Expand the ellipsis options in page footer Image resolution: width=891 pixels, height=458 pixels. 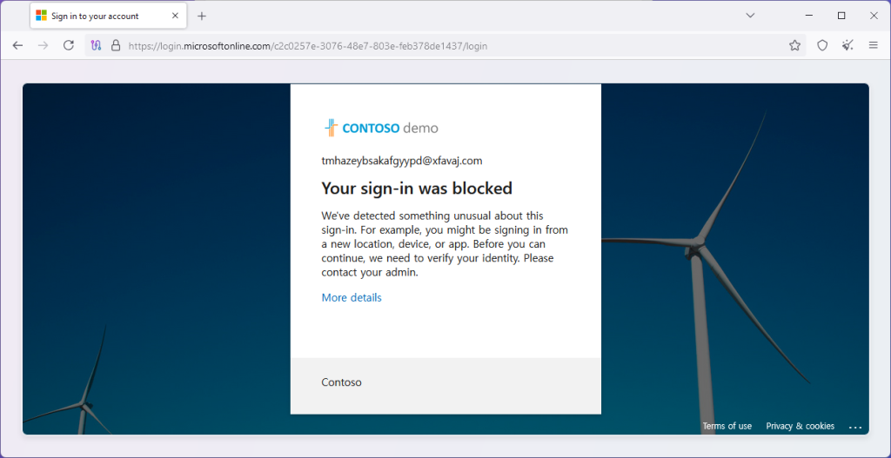coord(854,427)
